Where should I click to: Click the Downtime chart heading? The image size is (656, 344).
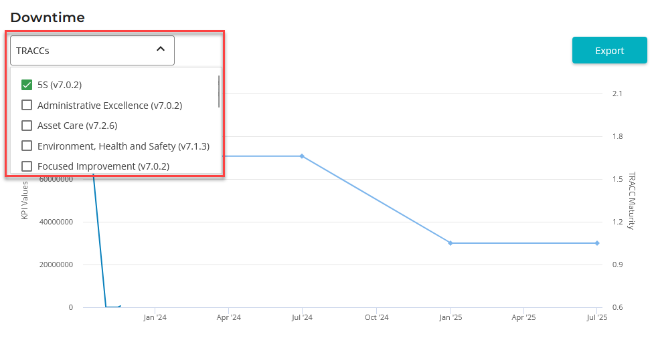[48, 17]
